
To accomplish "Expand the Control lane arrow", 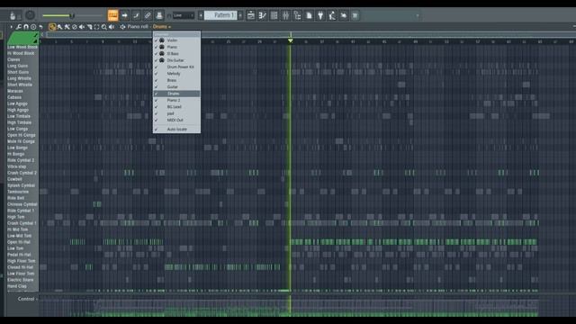I will pos(36,299).
